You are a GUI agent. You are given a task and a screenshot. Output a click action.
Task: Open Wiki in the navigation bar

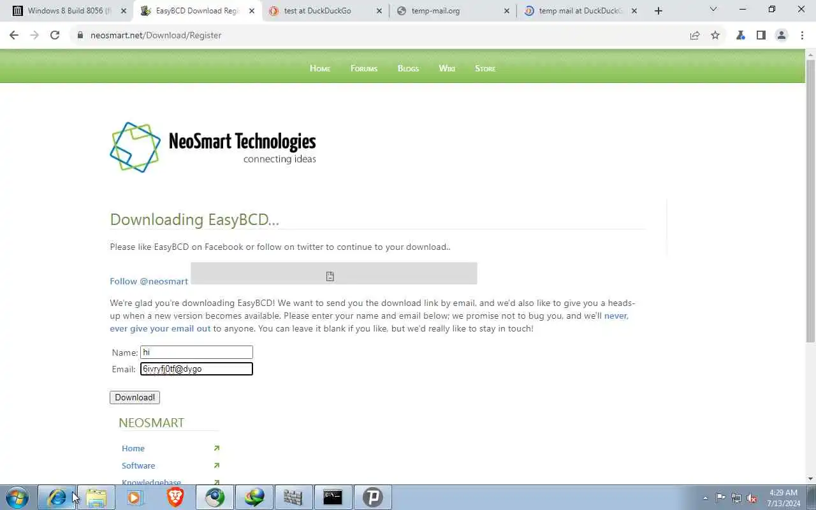coord(447,68)
